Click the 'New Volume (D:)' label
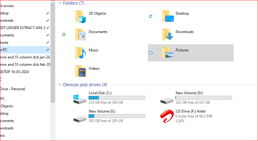 click(x=189, y=93)
